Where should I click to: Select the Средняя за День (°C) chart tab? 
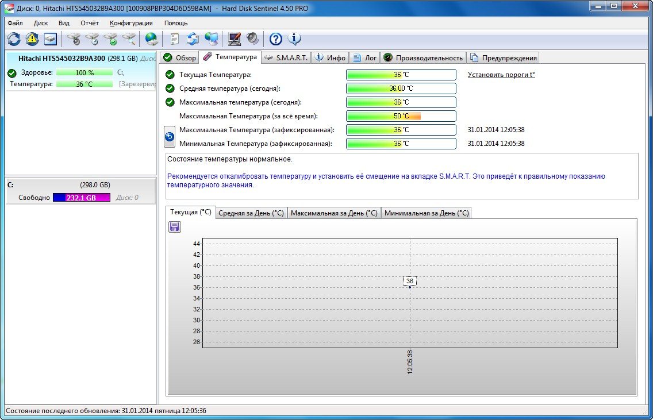coord(251,213)
